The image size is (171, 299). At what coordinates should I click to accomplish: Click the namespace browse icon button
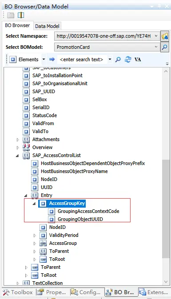coord(165,36)
